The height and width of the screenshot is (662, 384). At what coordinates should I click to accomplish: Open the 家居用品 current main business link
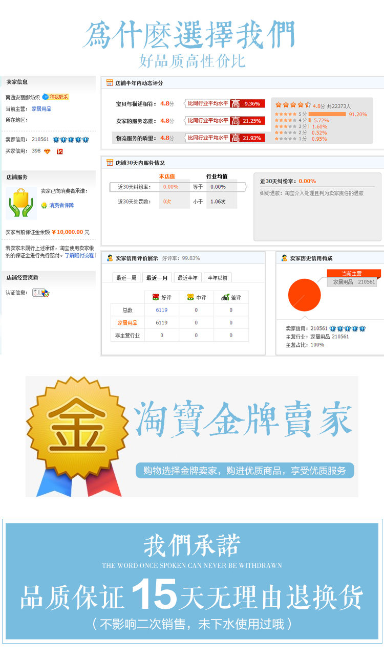[41, 109]
